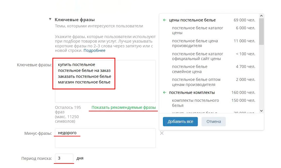The width and height of the screenshot is (281, 168).
Task: Click green arrow beside постельные комплекты
Action: pos(165,92)
